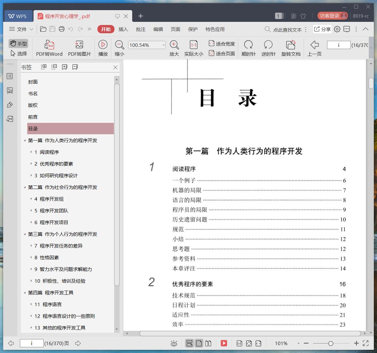Viewport: 377px width, 353px height.
Task: Open the rotate document tool
Action: coord(291,48)
